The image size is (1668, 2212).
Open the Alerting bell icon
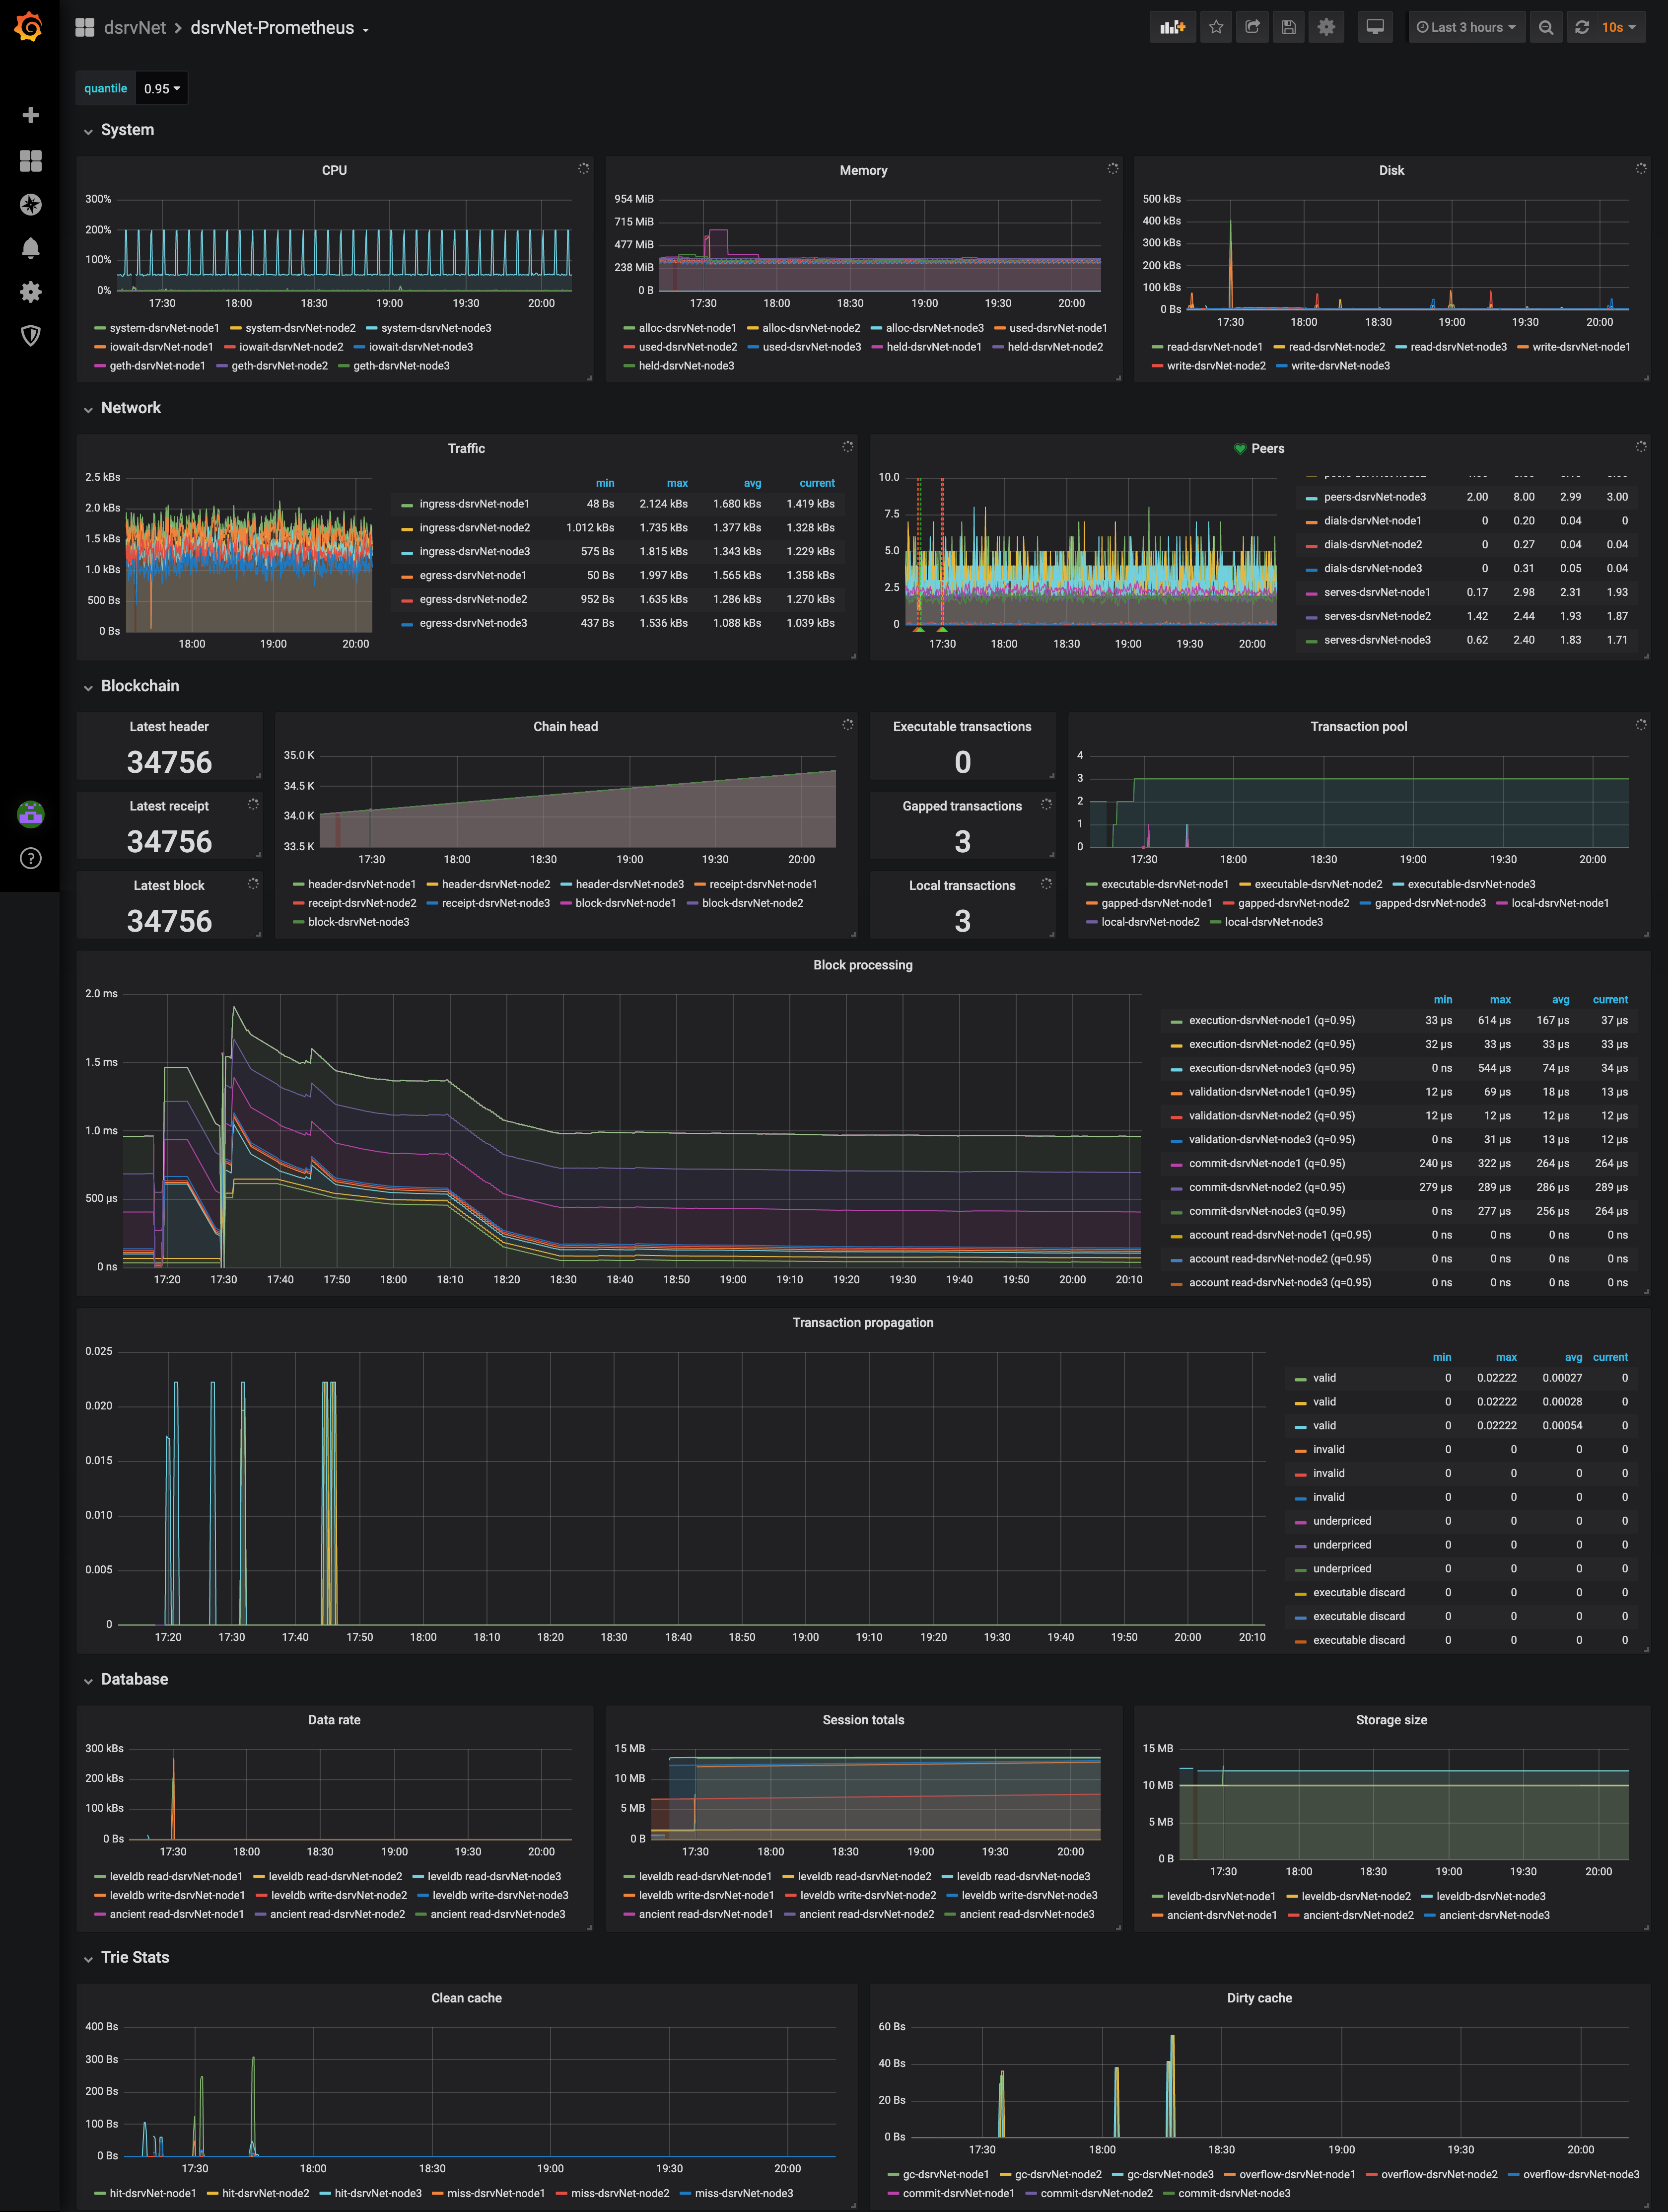point(31,248)
